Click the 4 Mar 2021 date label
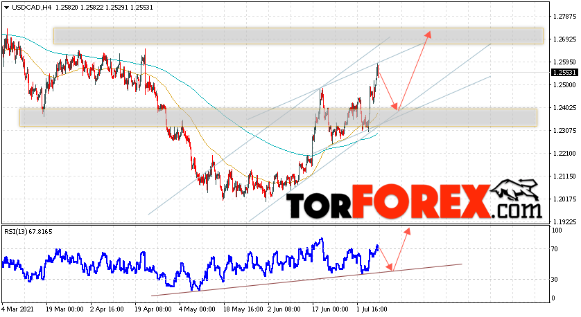Screen dimensions: 581x317 (18, 309)
